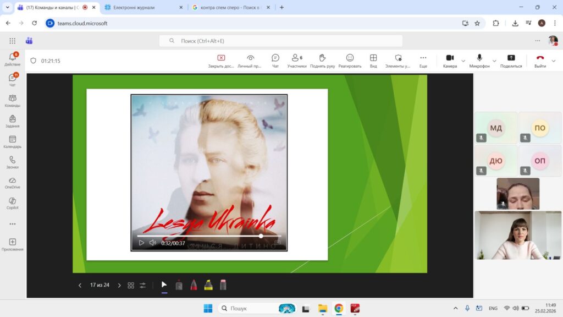The width and height of the screenshot is (563, 317).
Task: Open the Reactions menu
Action: pos(350,60)
